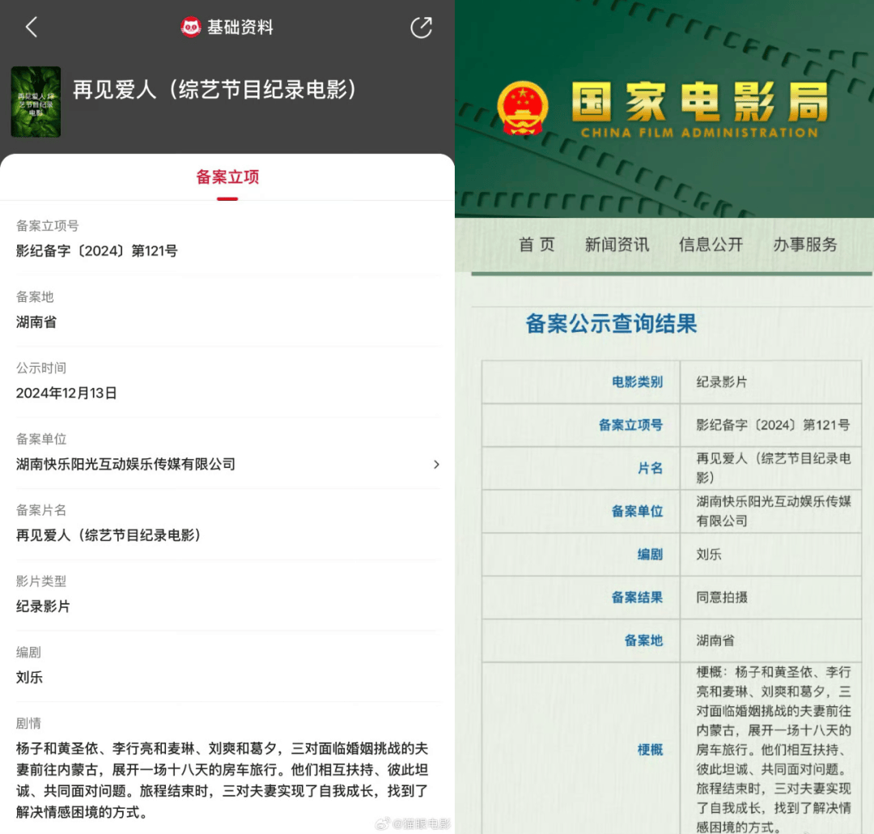Select the 备案立项 tab
This screenshot has height=834, width=874.
click(x=227, y=177)
